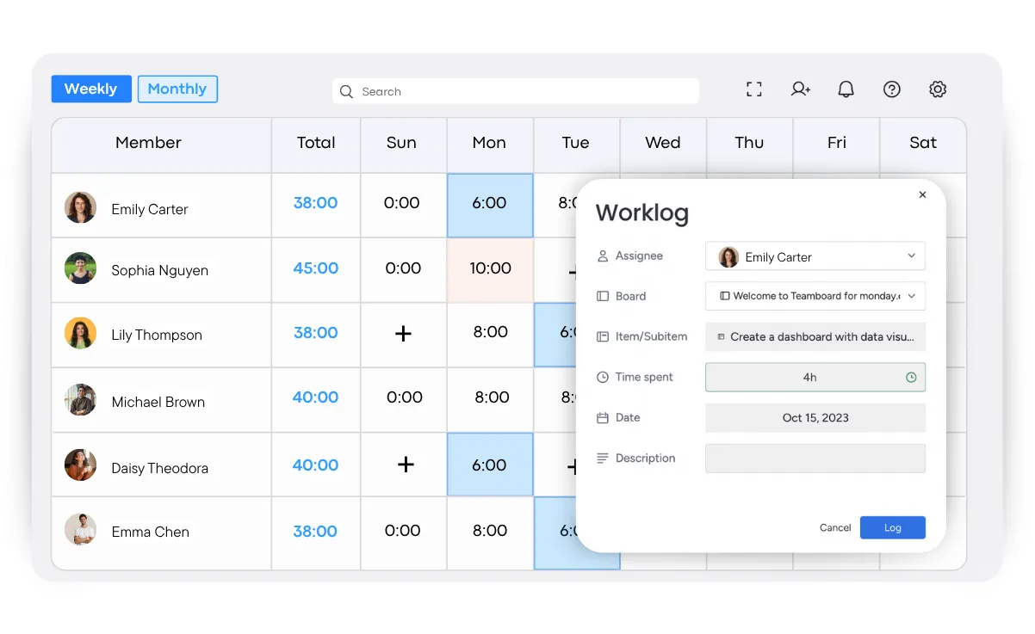Click the Search input field

[x=515, y=91]
